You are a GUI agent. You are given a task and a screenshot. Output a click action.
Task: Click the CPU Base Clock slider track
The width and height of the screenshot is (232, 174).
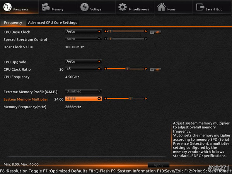point(126,31)
